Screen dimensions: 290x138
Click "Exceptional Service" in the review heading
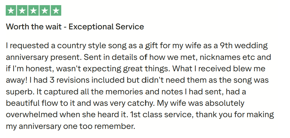[106, 27]
